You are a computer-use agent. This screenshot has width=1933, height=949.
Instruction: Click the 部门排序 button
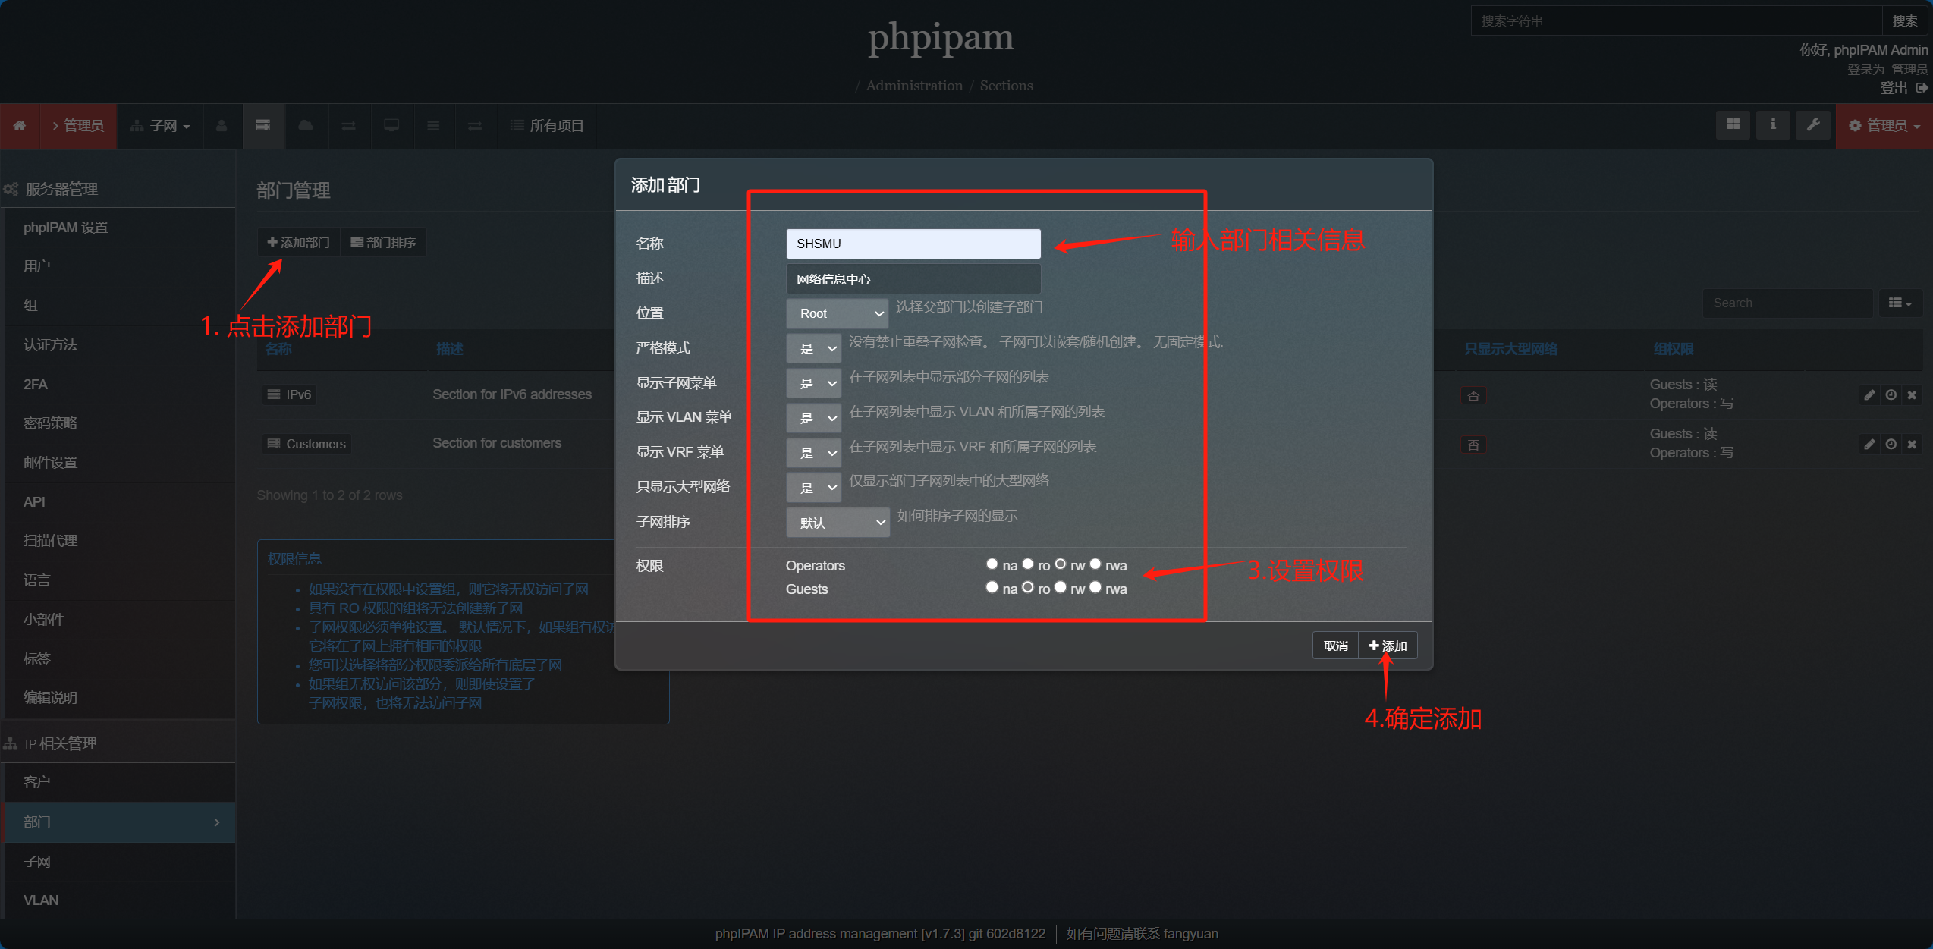pos(383,242)
